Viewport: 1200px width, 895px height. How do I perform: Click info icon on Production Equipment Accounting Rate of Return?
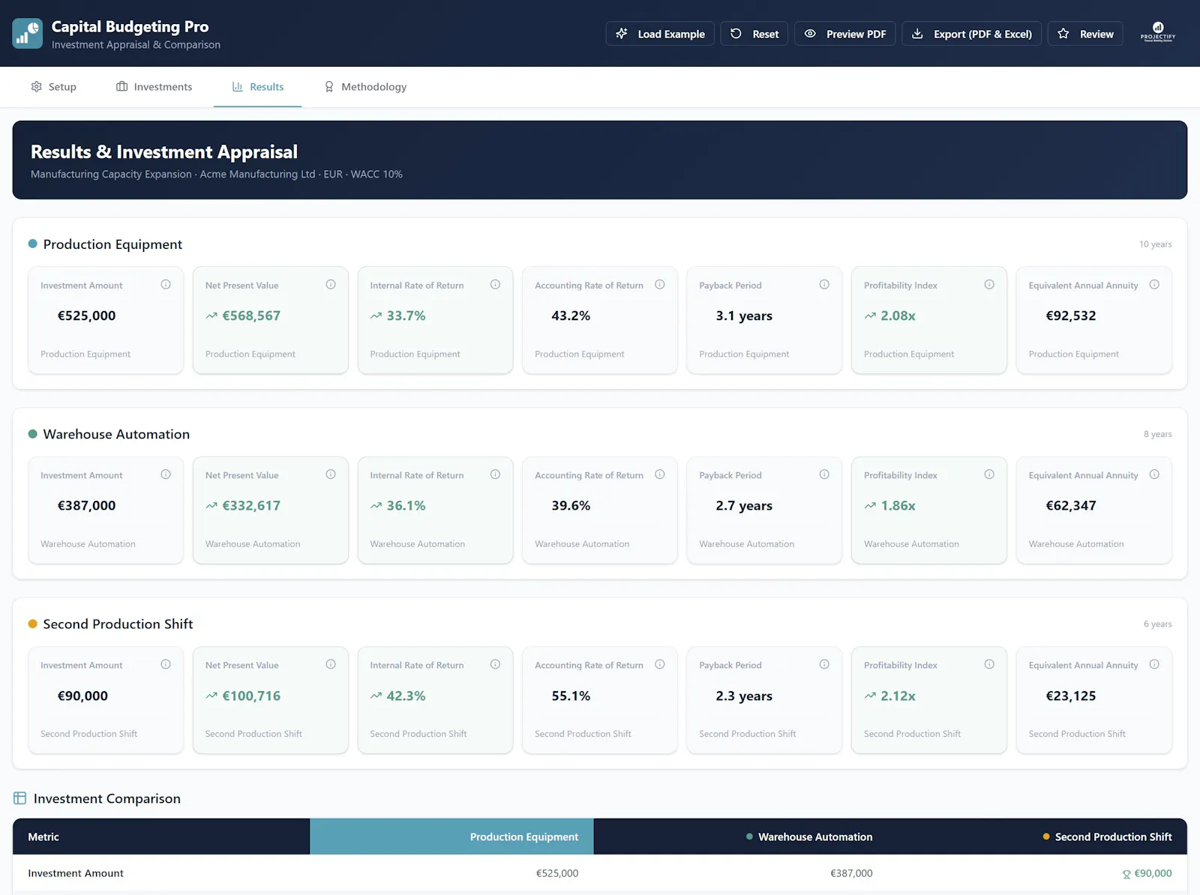pos(660,285)
